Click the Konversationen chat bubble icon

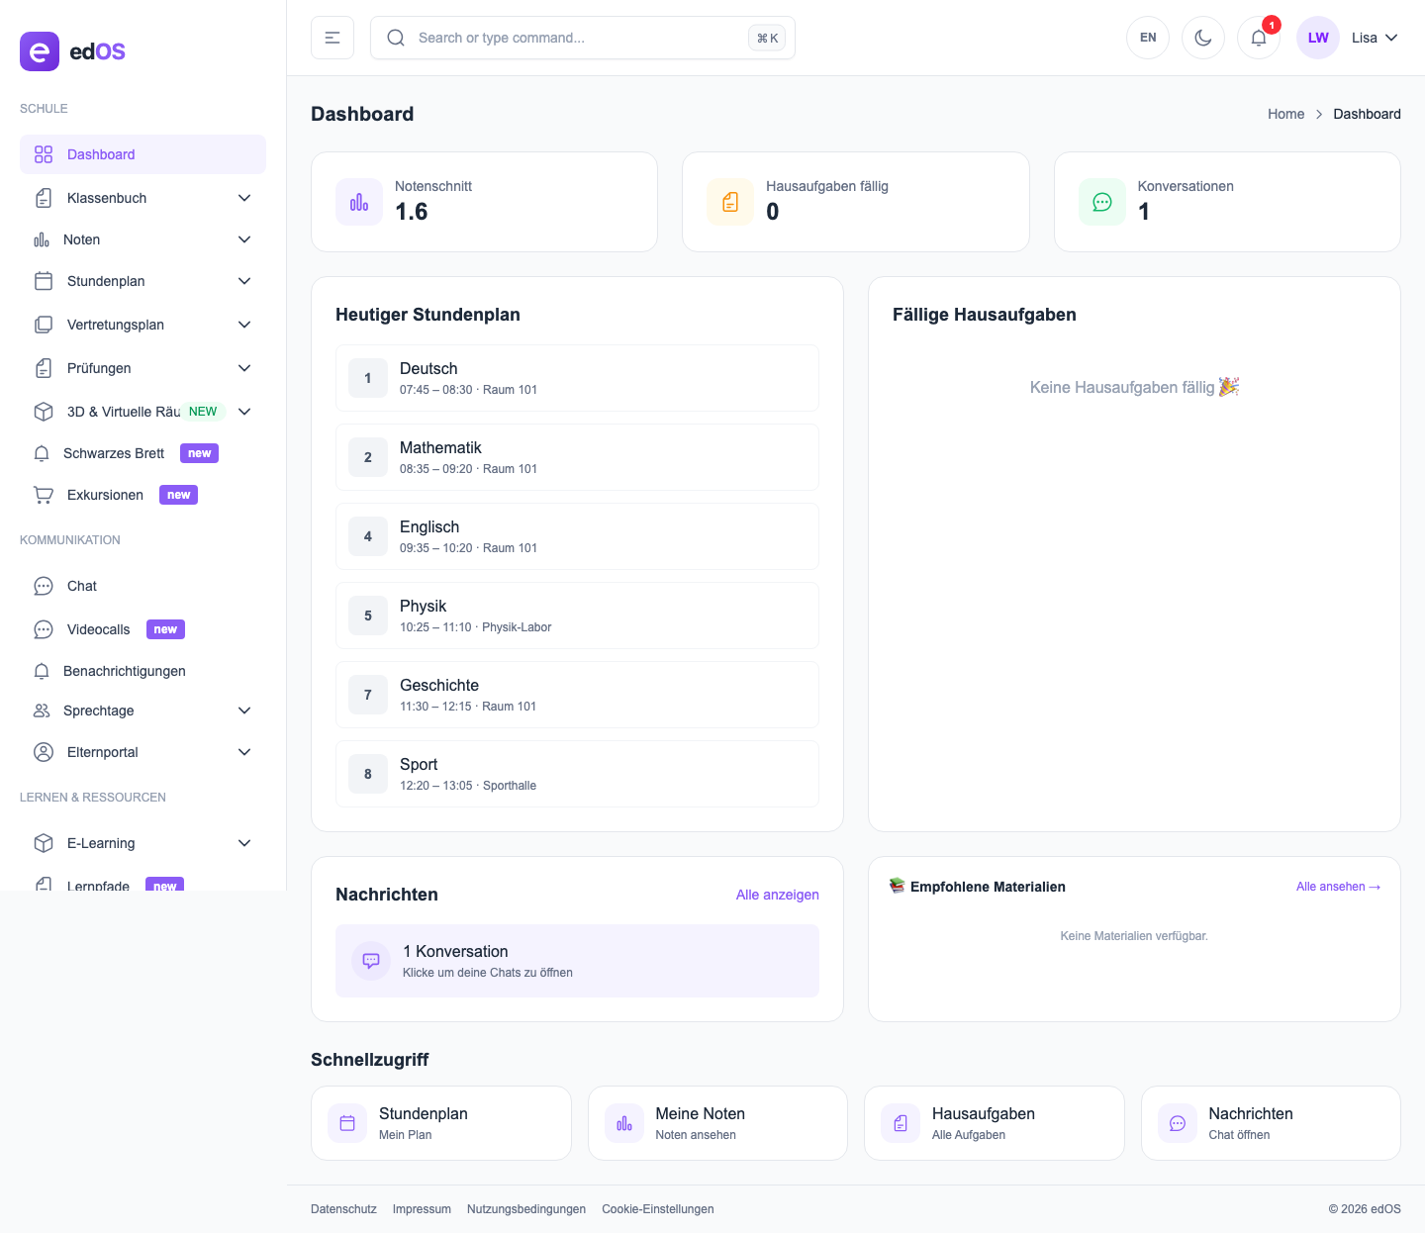pyautogui.click(x=1101, y=202)
